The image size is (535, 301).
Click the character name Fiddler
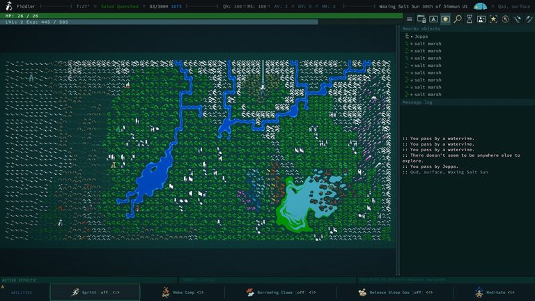point(26,6)
